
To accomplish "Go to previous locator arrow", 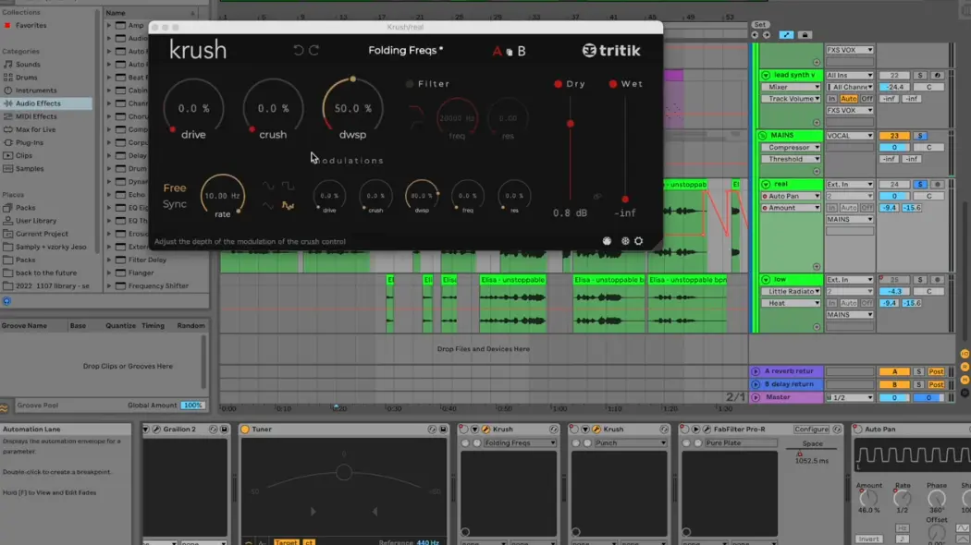I will pos(755,35).
